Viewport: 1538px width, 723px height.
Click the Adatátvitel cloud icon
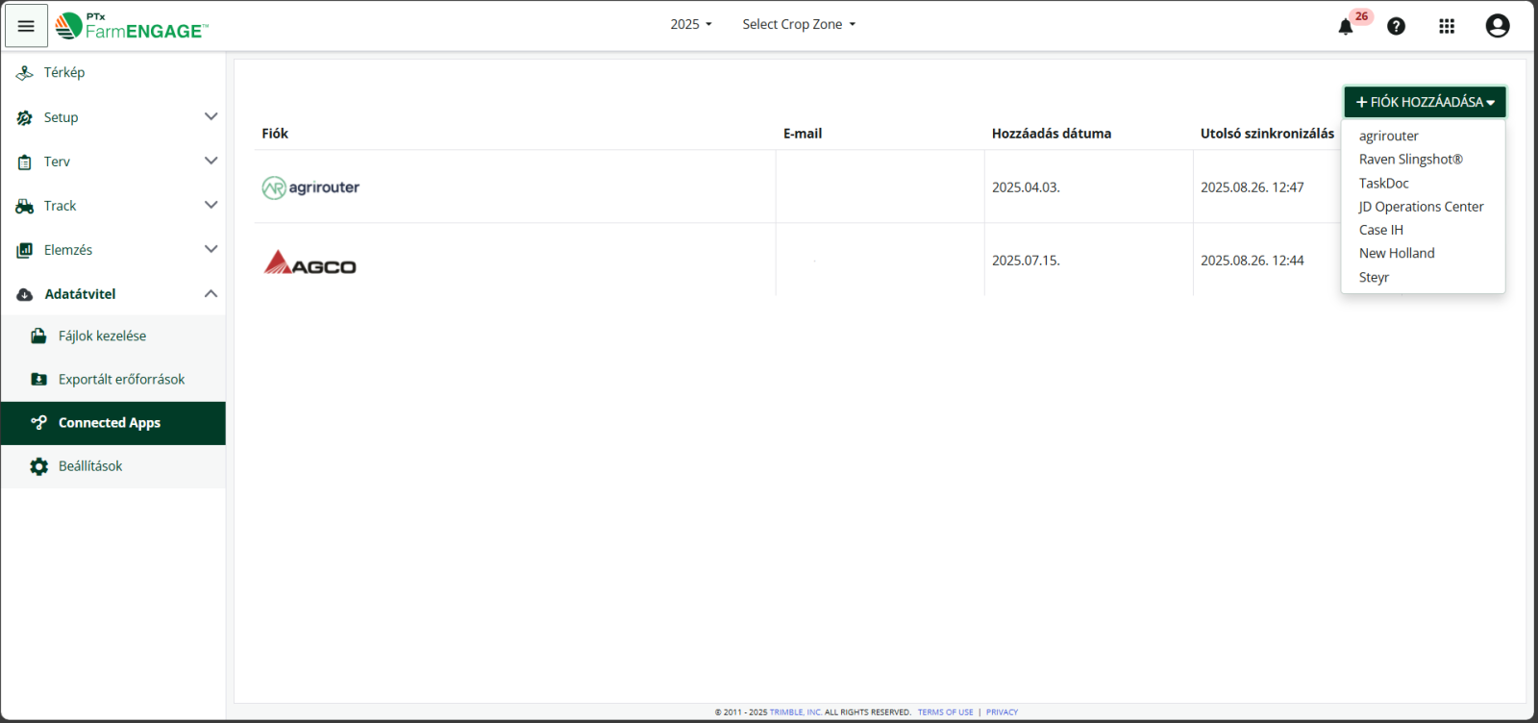click(x=25, y=294)
